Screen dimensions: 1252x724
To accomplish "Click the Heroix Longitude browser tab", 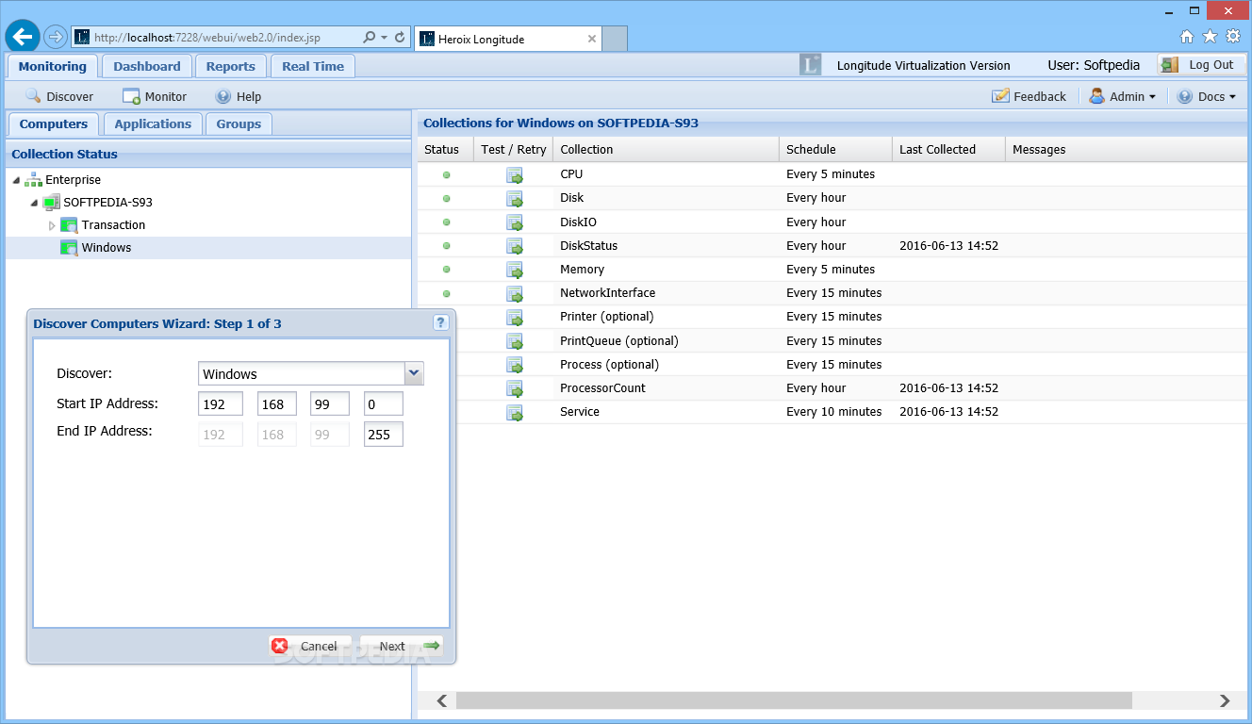I will [507, 39].
